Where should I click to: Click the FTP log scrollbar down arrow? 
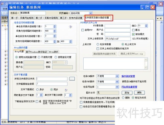click(x=146, y=67)
